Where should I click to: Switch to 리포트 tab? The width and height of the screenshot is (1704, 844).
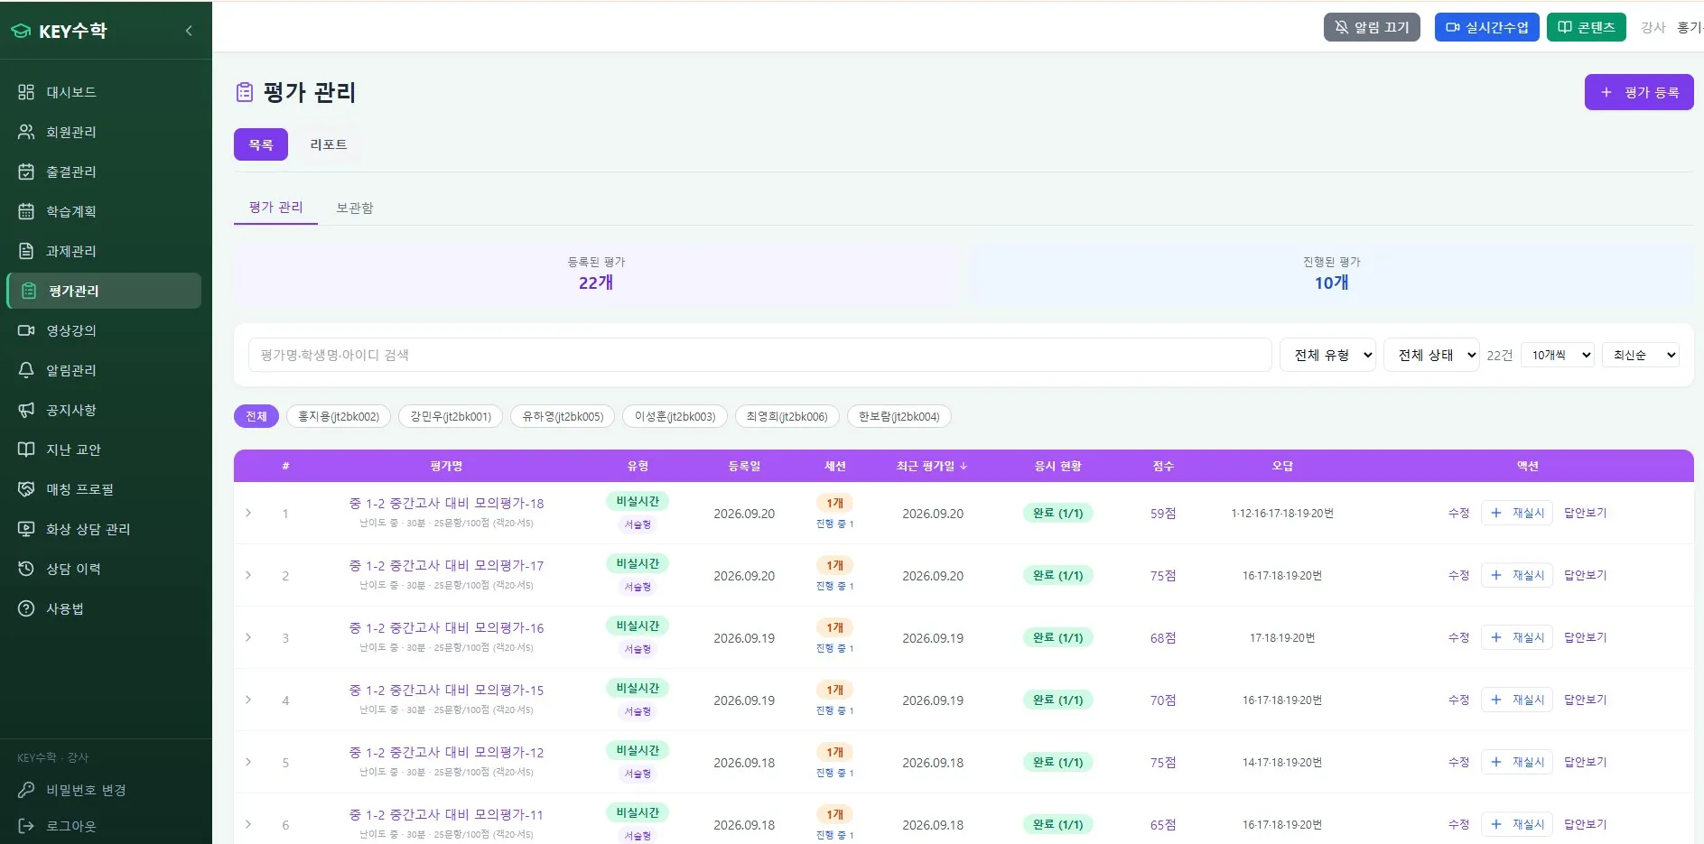click(x=329, y=144)
